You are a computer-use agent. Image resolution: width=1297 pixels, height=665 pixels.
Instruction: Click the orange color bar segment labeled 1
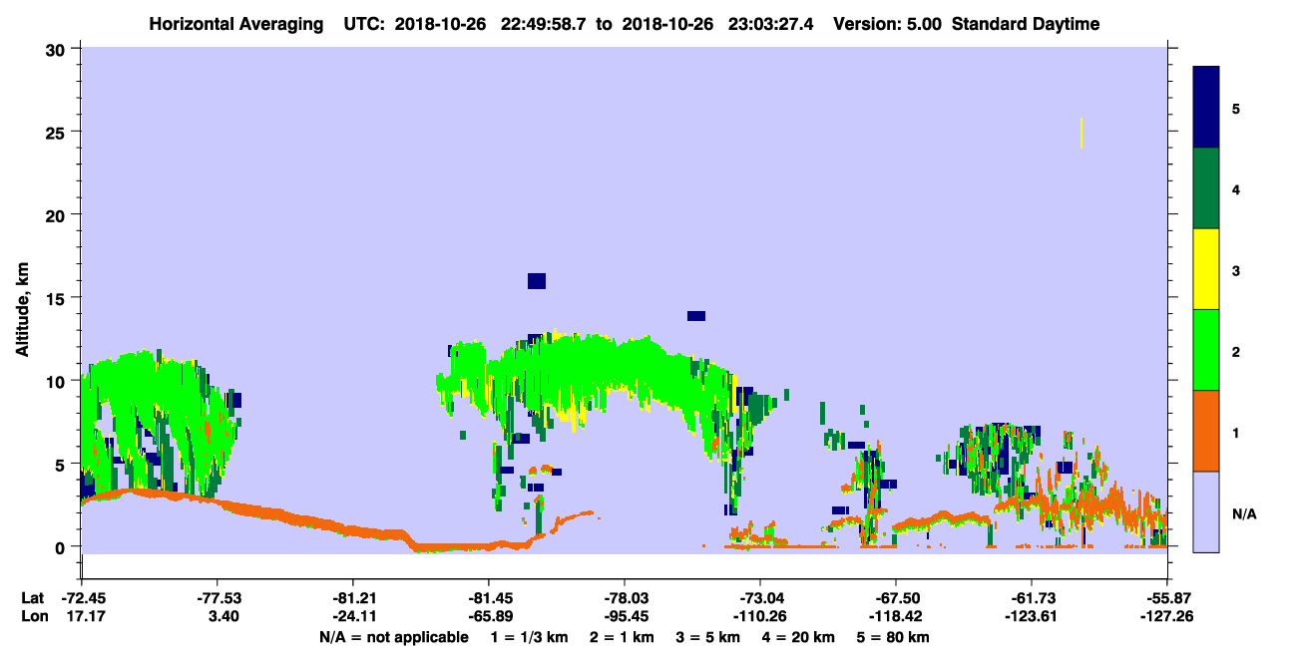[x=1206, y=431]
